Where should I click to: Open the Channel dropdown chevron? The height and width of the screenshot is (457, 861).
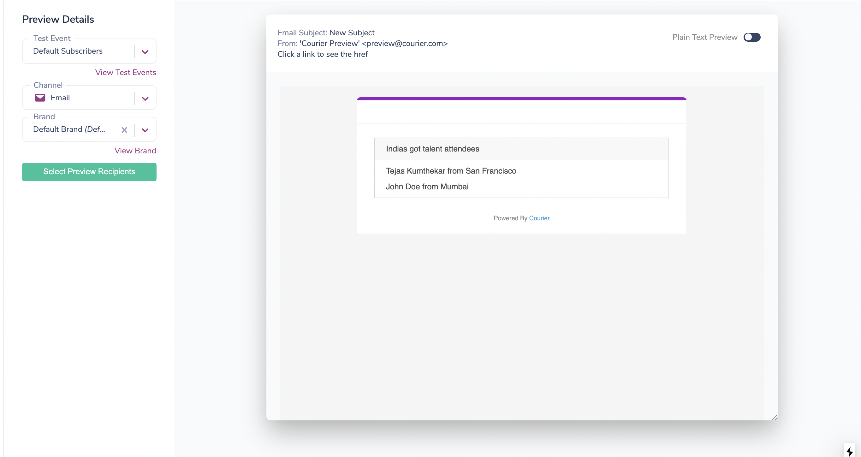point(145,98)
